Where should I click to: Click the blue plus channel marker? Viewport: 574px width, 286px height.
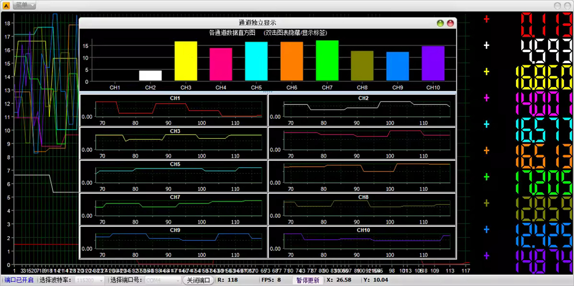coord(487,229)
